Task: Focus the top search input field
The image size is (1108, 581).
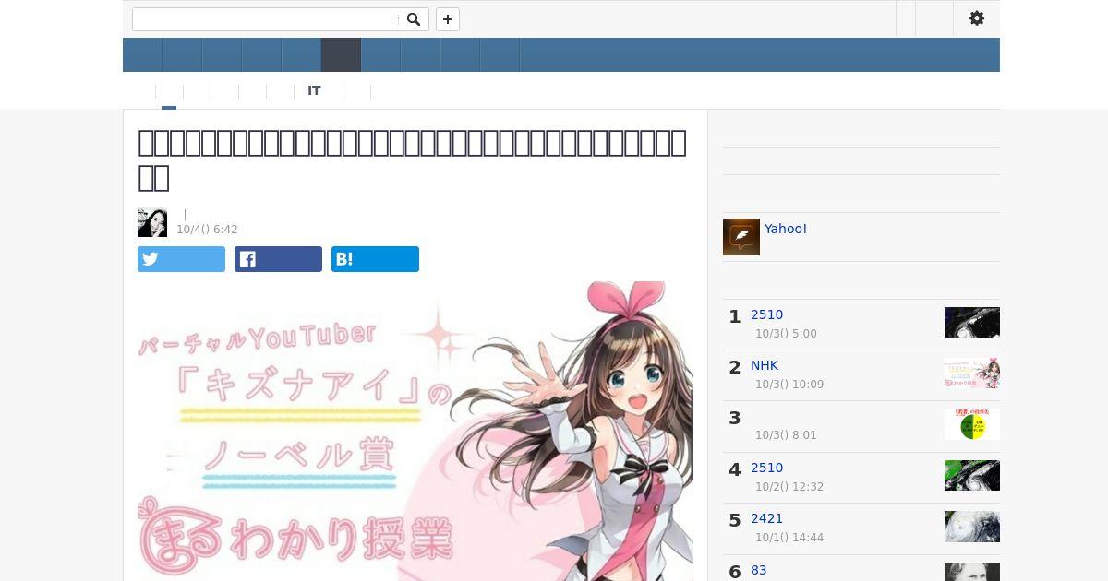Action: click(266, 19)
